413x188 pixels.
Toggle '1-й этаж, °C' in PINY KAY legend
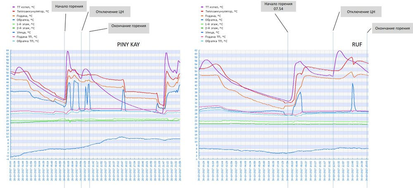pyautogui.click(x=23, y=24)
